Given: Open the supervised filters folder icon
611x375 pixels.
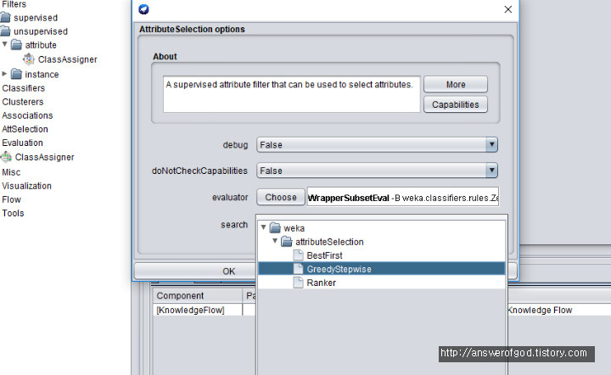Looking at the screenshot, I should point(5,18).
